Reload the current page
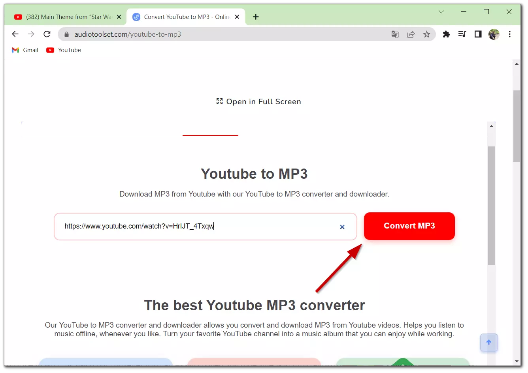 [47, 34]
